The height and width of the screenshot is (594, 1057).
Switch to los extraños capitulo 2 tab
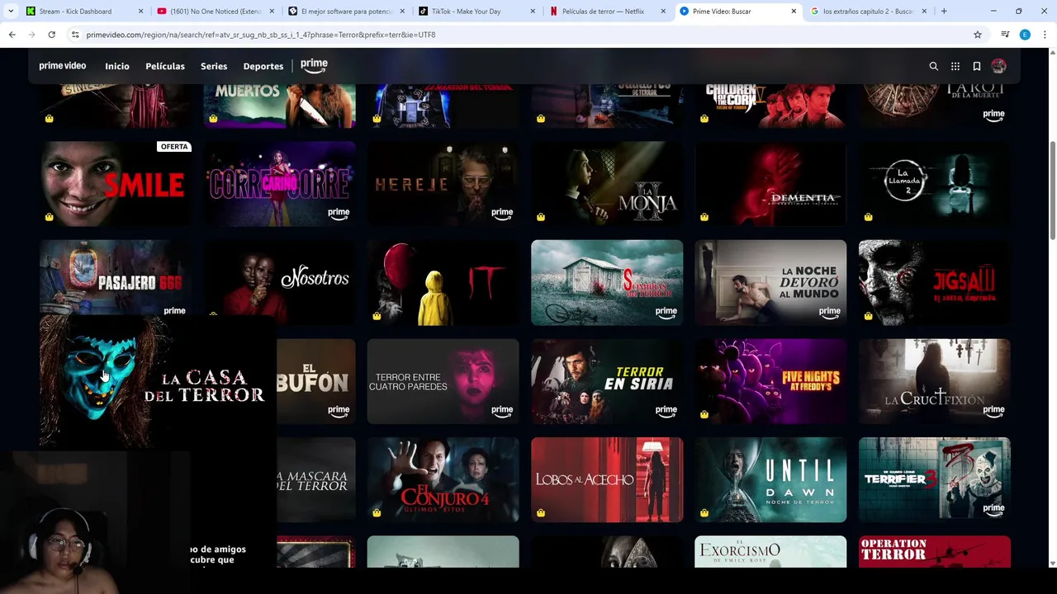click(x=867, y=12)
